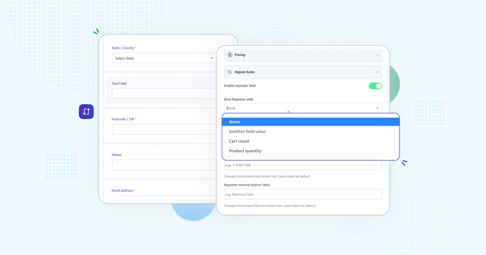Open the Bind Repeater with dropdown

coord(303,108)
